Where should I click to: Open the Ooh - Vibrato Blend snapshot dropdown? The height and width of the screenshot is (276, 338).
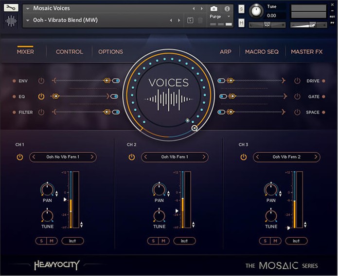click(x=28, y=20)
